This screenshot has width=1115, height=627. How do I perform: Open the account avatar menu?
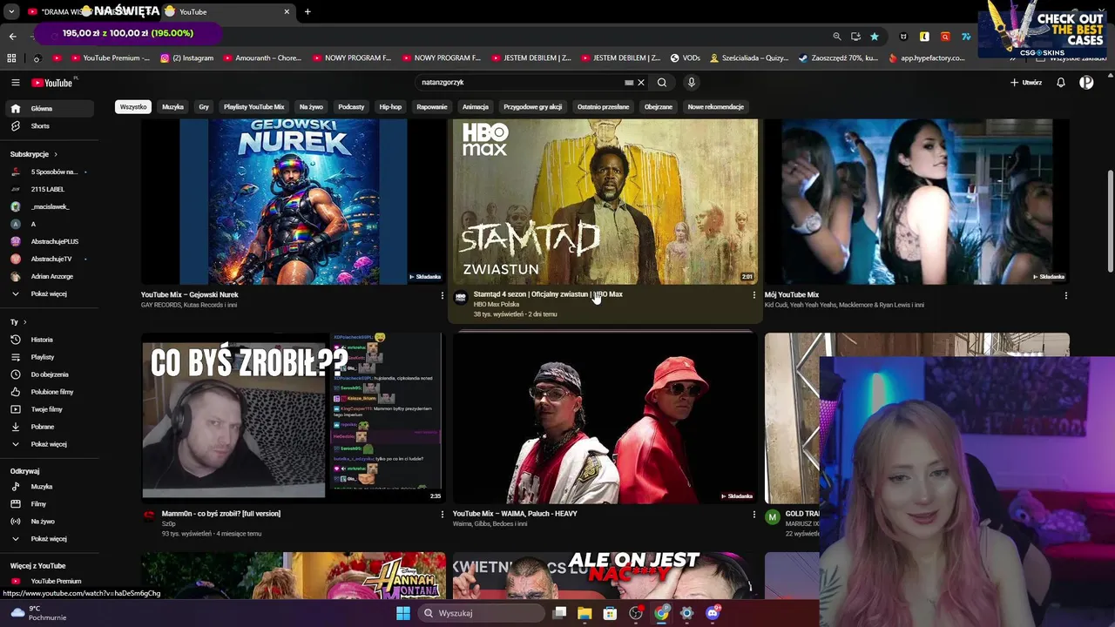(x=1086, y=83)
